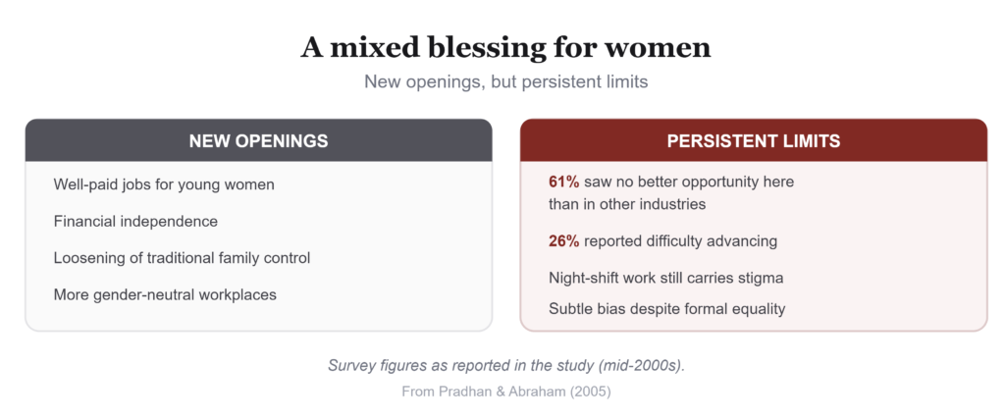Select 'Subtle bias despite formal equality' line
This screenshot has width=1005, height=419.
coord(667,309)
